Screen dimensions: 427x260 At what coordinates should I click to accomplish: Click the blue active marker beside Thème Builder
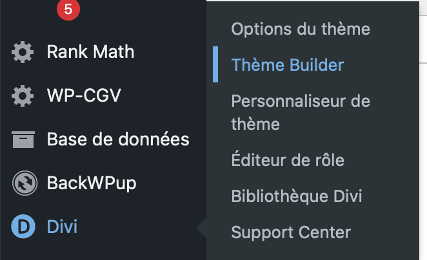(215, 64)
